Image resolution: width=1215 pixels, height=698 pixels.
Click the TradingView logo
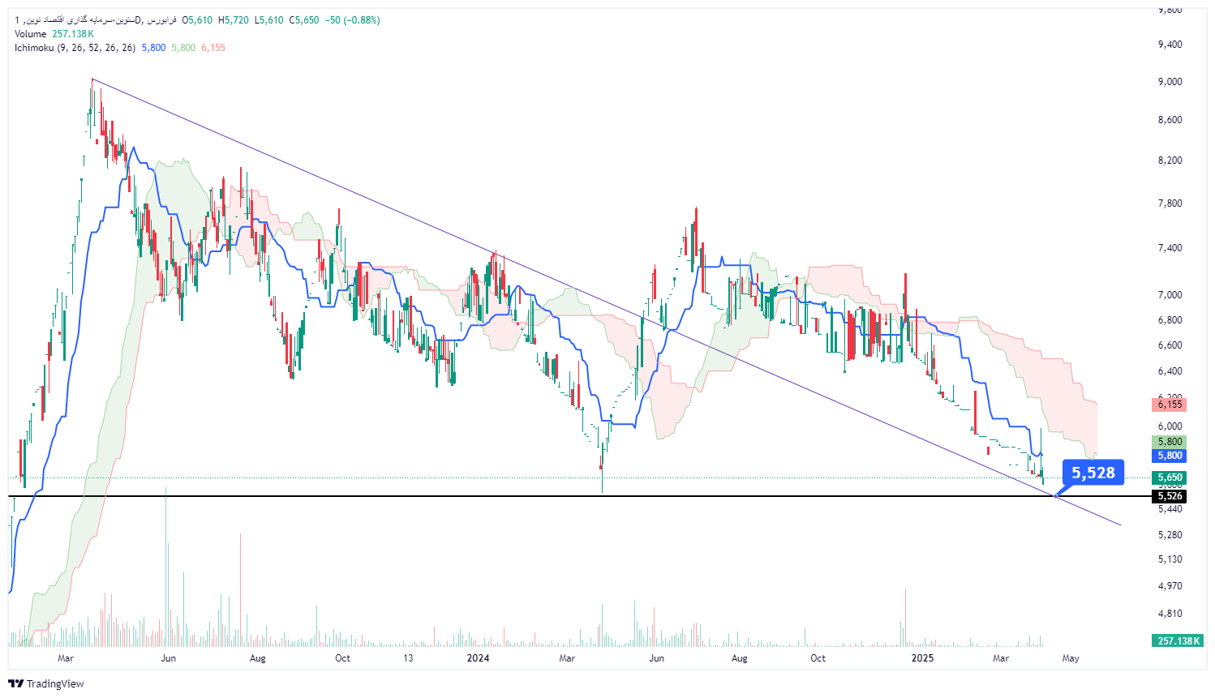46,683
